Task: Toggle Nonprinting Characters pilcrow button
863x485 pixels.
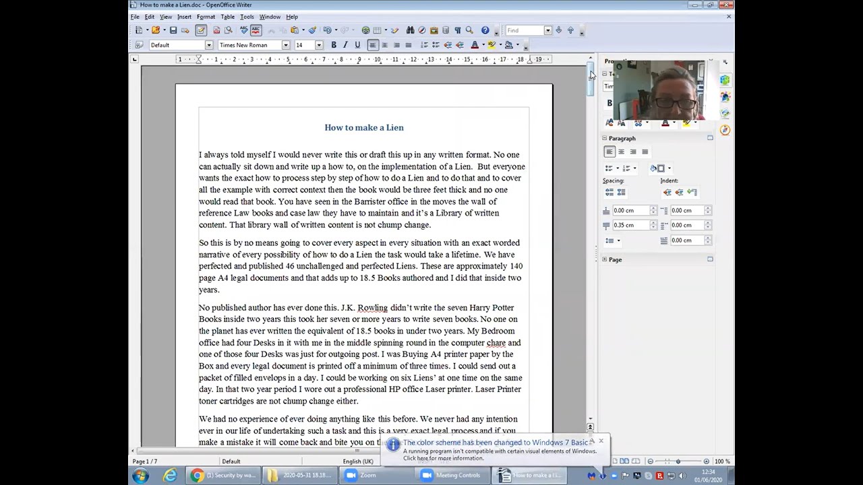Action: pyautogui.click(x=458, y=30)
